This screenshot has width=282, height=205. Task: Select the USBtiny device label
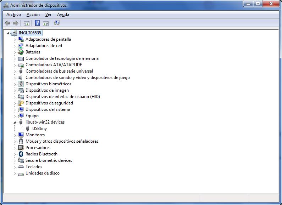coord(40,129)
